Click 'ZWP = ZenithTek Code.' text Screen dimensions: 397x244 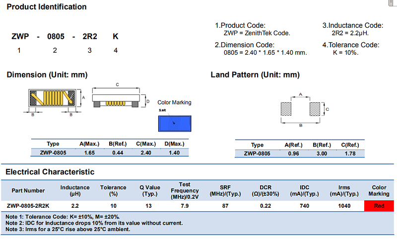[257, 33]
